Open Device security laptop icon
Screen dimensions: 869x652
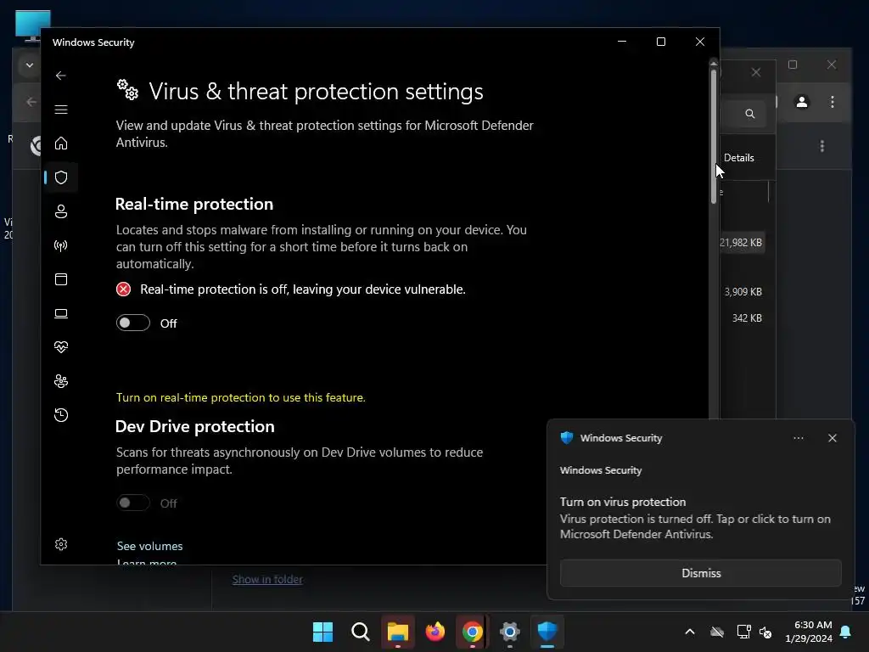pos(61,313)
